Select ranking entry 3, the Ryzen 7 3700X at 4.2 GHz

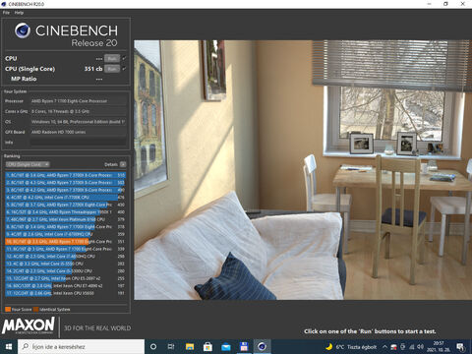click(66, 190)
